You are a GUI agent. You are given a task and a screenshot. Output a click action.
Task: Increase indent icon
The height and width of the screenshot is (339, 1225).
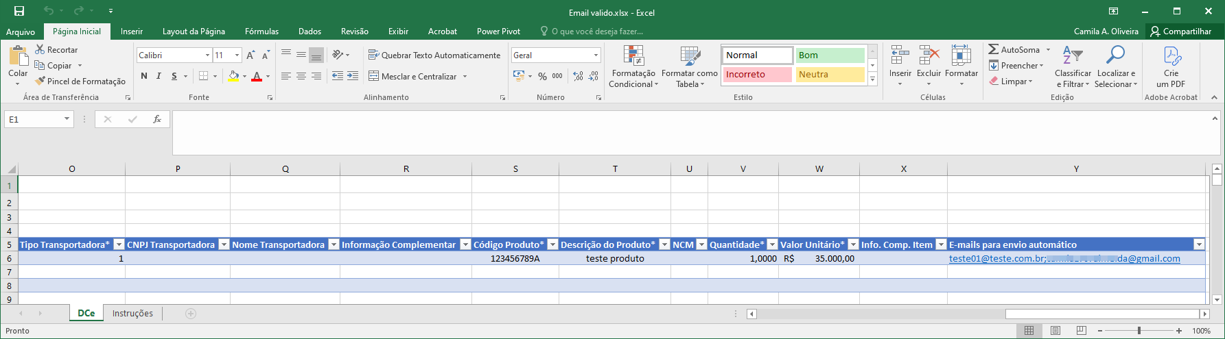tap(353, 76)
